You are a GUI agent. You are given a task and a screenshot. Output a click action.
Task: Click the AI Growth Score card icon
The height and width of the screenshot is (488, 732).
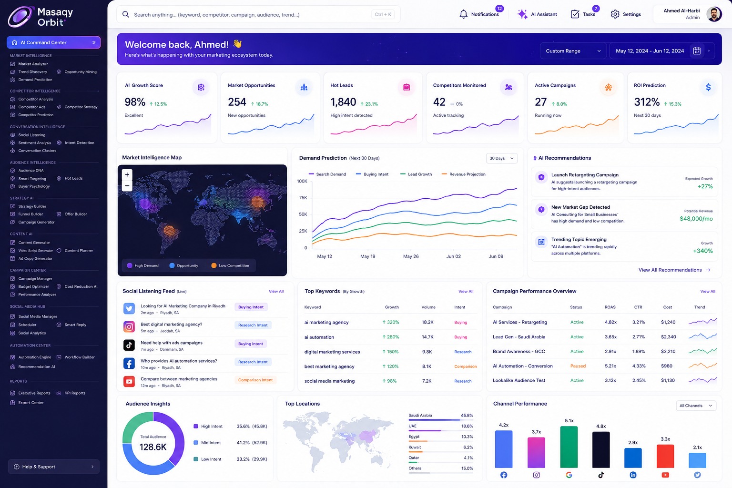pyautogui.click(x=201, y=87)
